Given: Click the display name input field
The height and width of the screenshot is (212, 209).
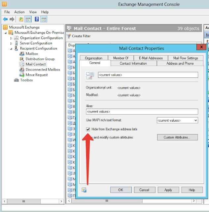Looking at the screenshot, I should pyautogui.click(x=148, y=75).
